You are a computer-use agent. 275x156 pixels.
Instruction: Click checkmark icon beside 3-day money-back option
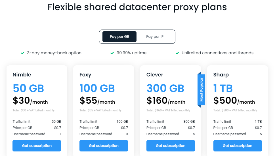pos(22,53)
